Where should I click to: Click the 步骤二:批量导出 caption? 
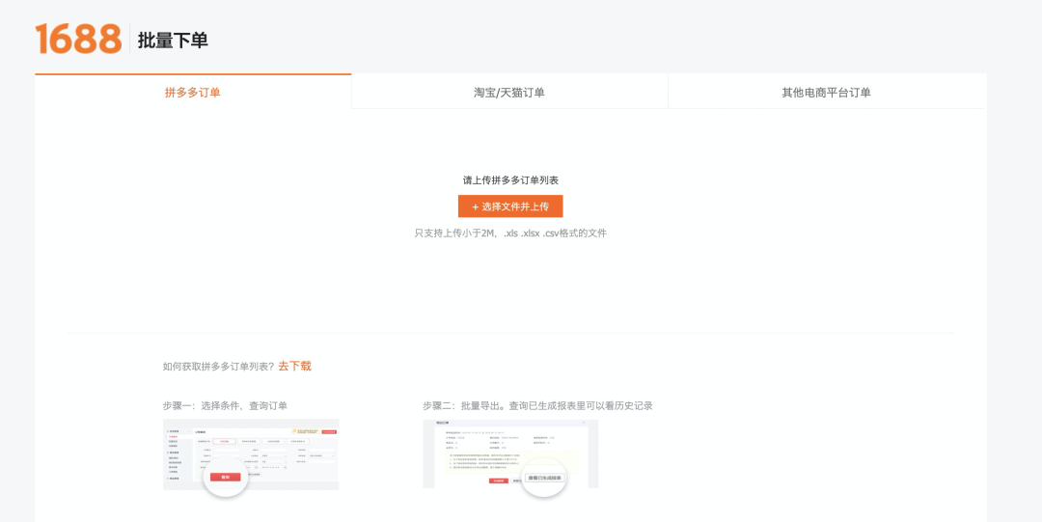[537, 405]
